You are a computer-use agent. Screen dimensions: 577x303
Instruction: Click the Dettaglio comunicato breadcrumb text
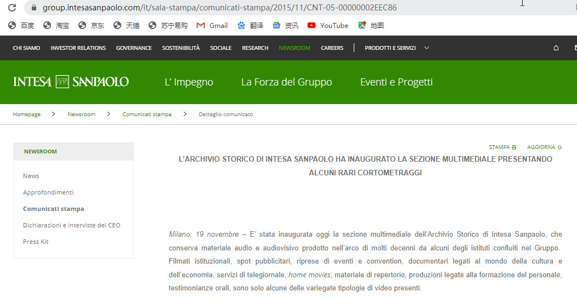pyautogui.click(x=226, y=115)
